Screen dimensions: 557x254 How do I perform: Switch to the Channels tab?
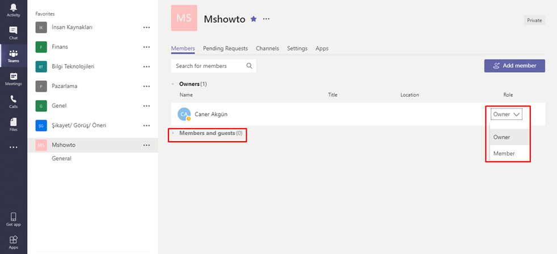click(x=268, y=49)
